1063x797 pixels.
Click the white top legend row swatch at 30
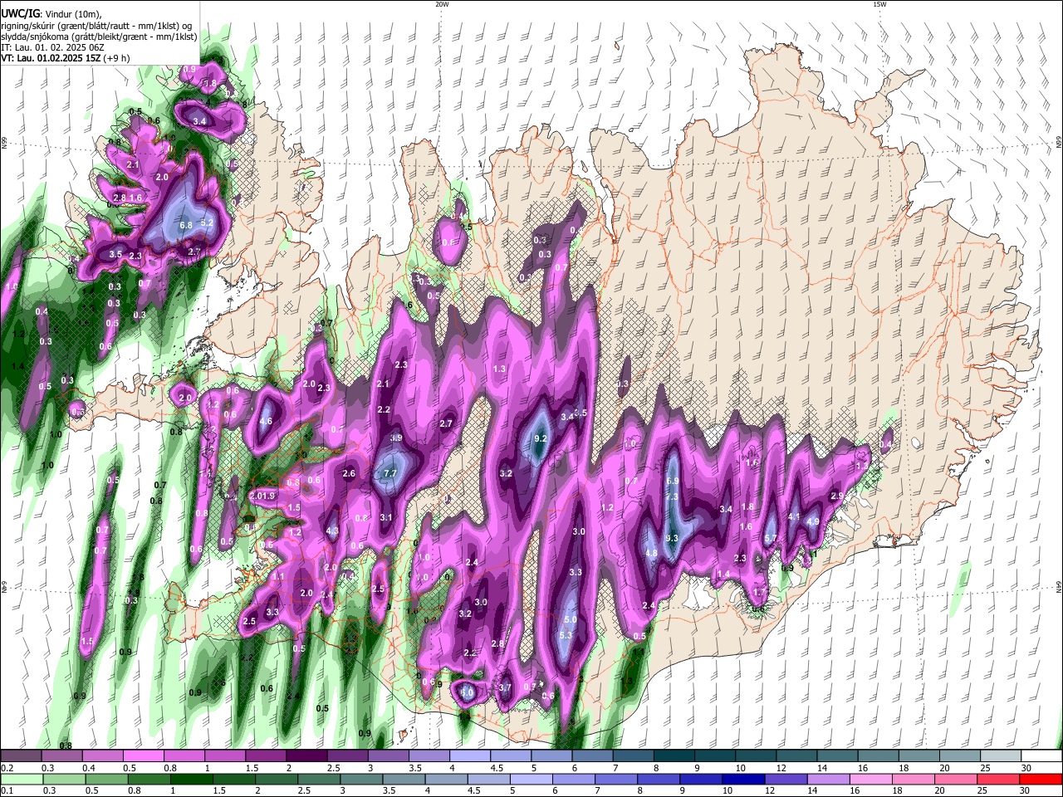coord(1041,756)
